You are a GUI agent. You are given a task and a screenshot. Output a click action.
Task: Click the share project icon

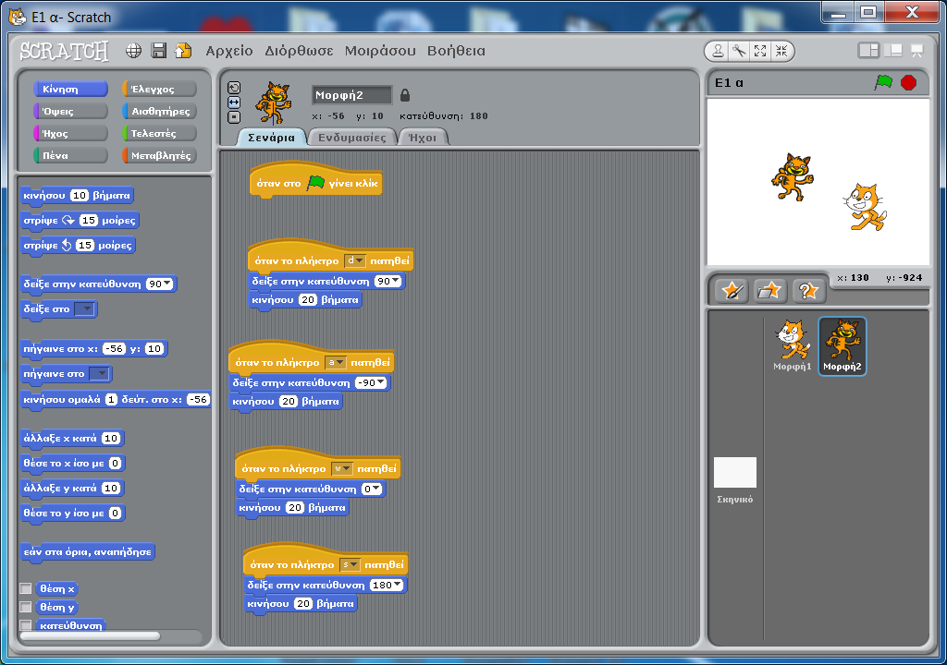point(183,51)
